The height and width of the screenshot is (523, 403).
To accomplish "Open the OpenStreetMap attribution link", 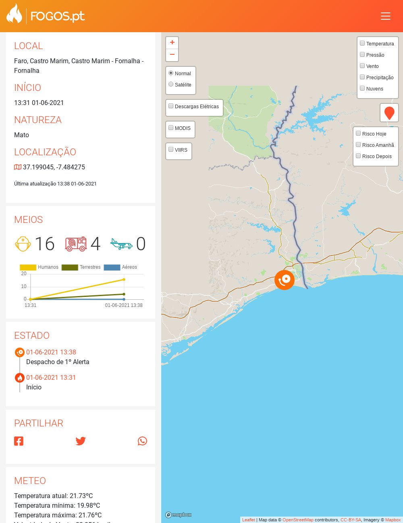I will (298, 520).
